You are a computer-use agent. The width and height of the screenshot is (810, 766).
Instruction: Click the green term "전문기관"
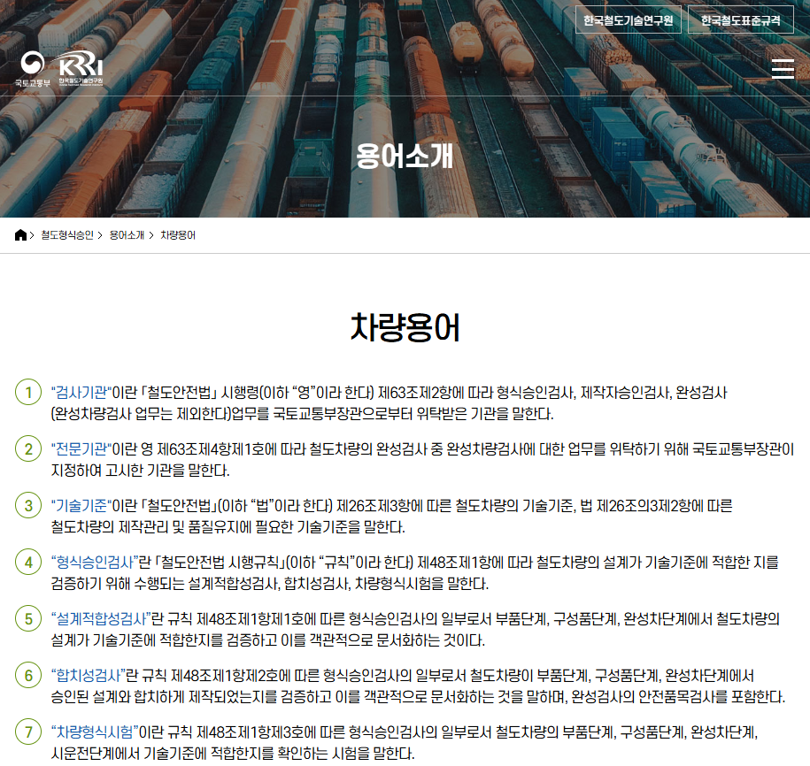tap(80, 448)
